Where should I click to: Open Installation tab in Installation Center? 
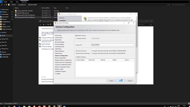coord(62,21)
